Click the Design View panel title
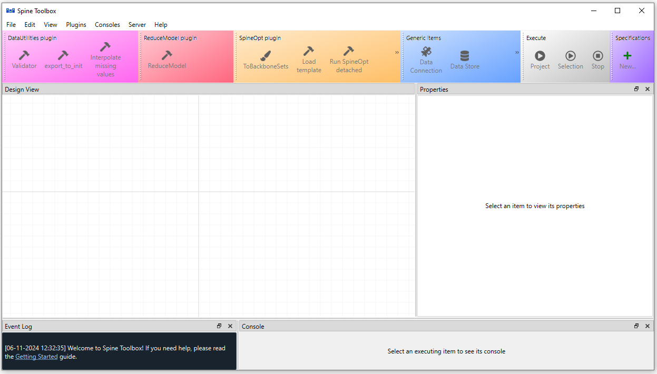This screenshot has height=374, width=657. 22,90
